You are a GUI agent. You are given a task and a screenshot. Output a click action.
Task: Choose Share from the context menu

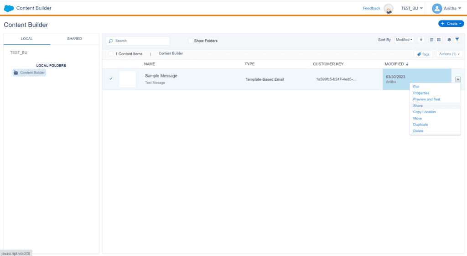tap(418, 106)
